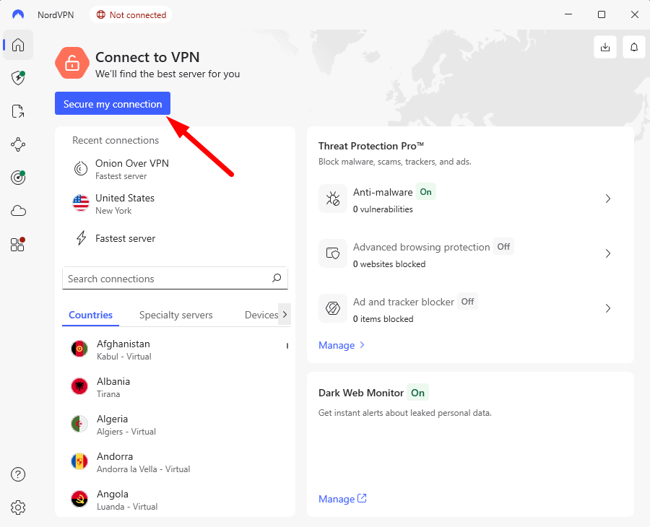
Task: Expand the Anti-malware details chevron
Action: [x=607, y=198]
